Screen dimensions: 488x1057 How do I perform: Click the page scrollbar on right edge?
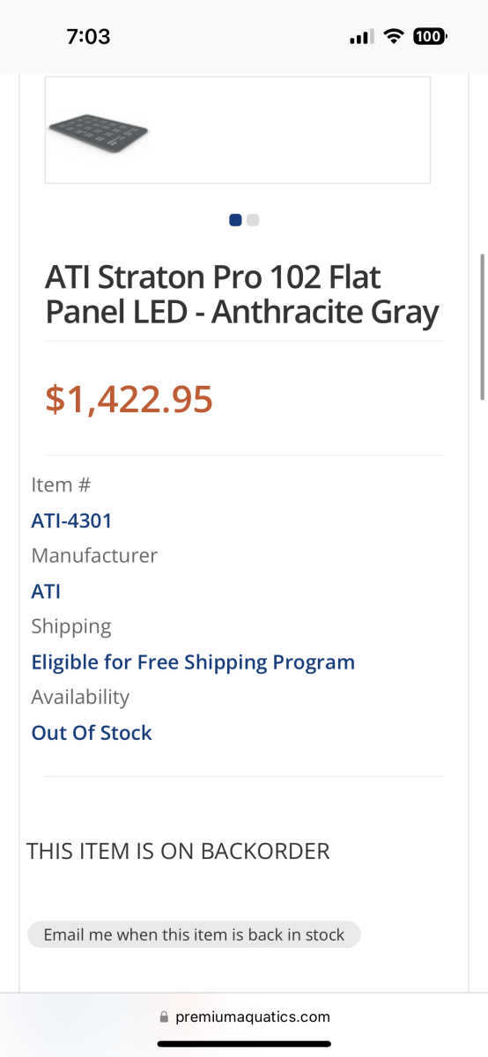(482, 328)
